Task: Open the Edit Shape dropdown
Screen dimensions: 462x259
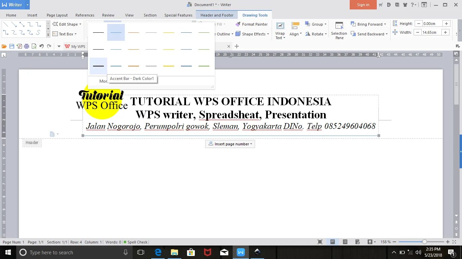Action: tap(67, 24)
